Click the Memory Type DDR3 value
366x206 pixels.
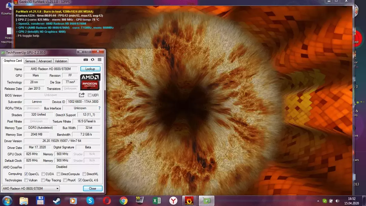pyautogui.click(x=41, y=128)
